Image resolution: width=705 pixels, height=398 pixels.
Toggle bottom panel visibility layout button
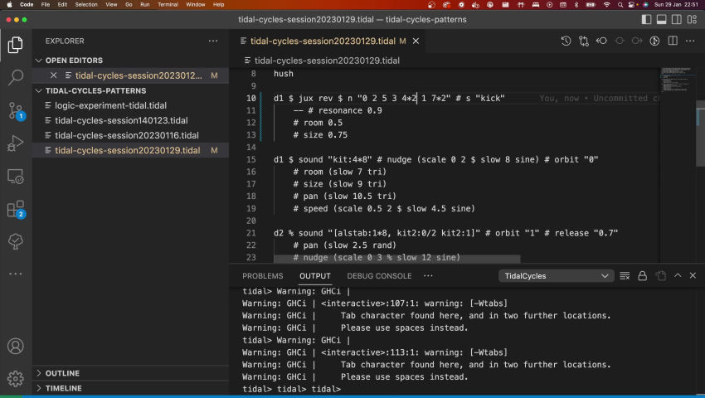(x=661, y=19)
